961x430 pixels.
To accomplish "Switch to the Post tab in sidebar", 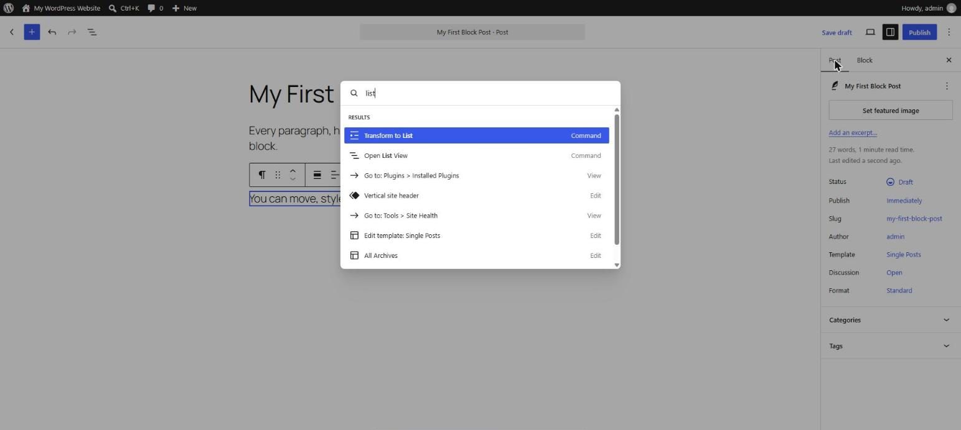I will click(x=835, y=60).
